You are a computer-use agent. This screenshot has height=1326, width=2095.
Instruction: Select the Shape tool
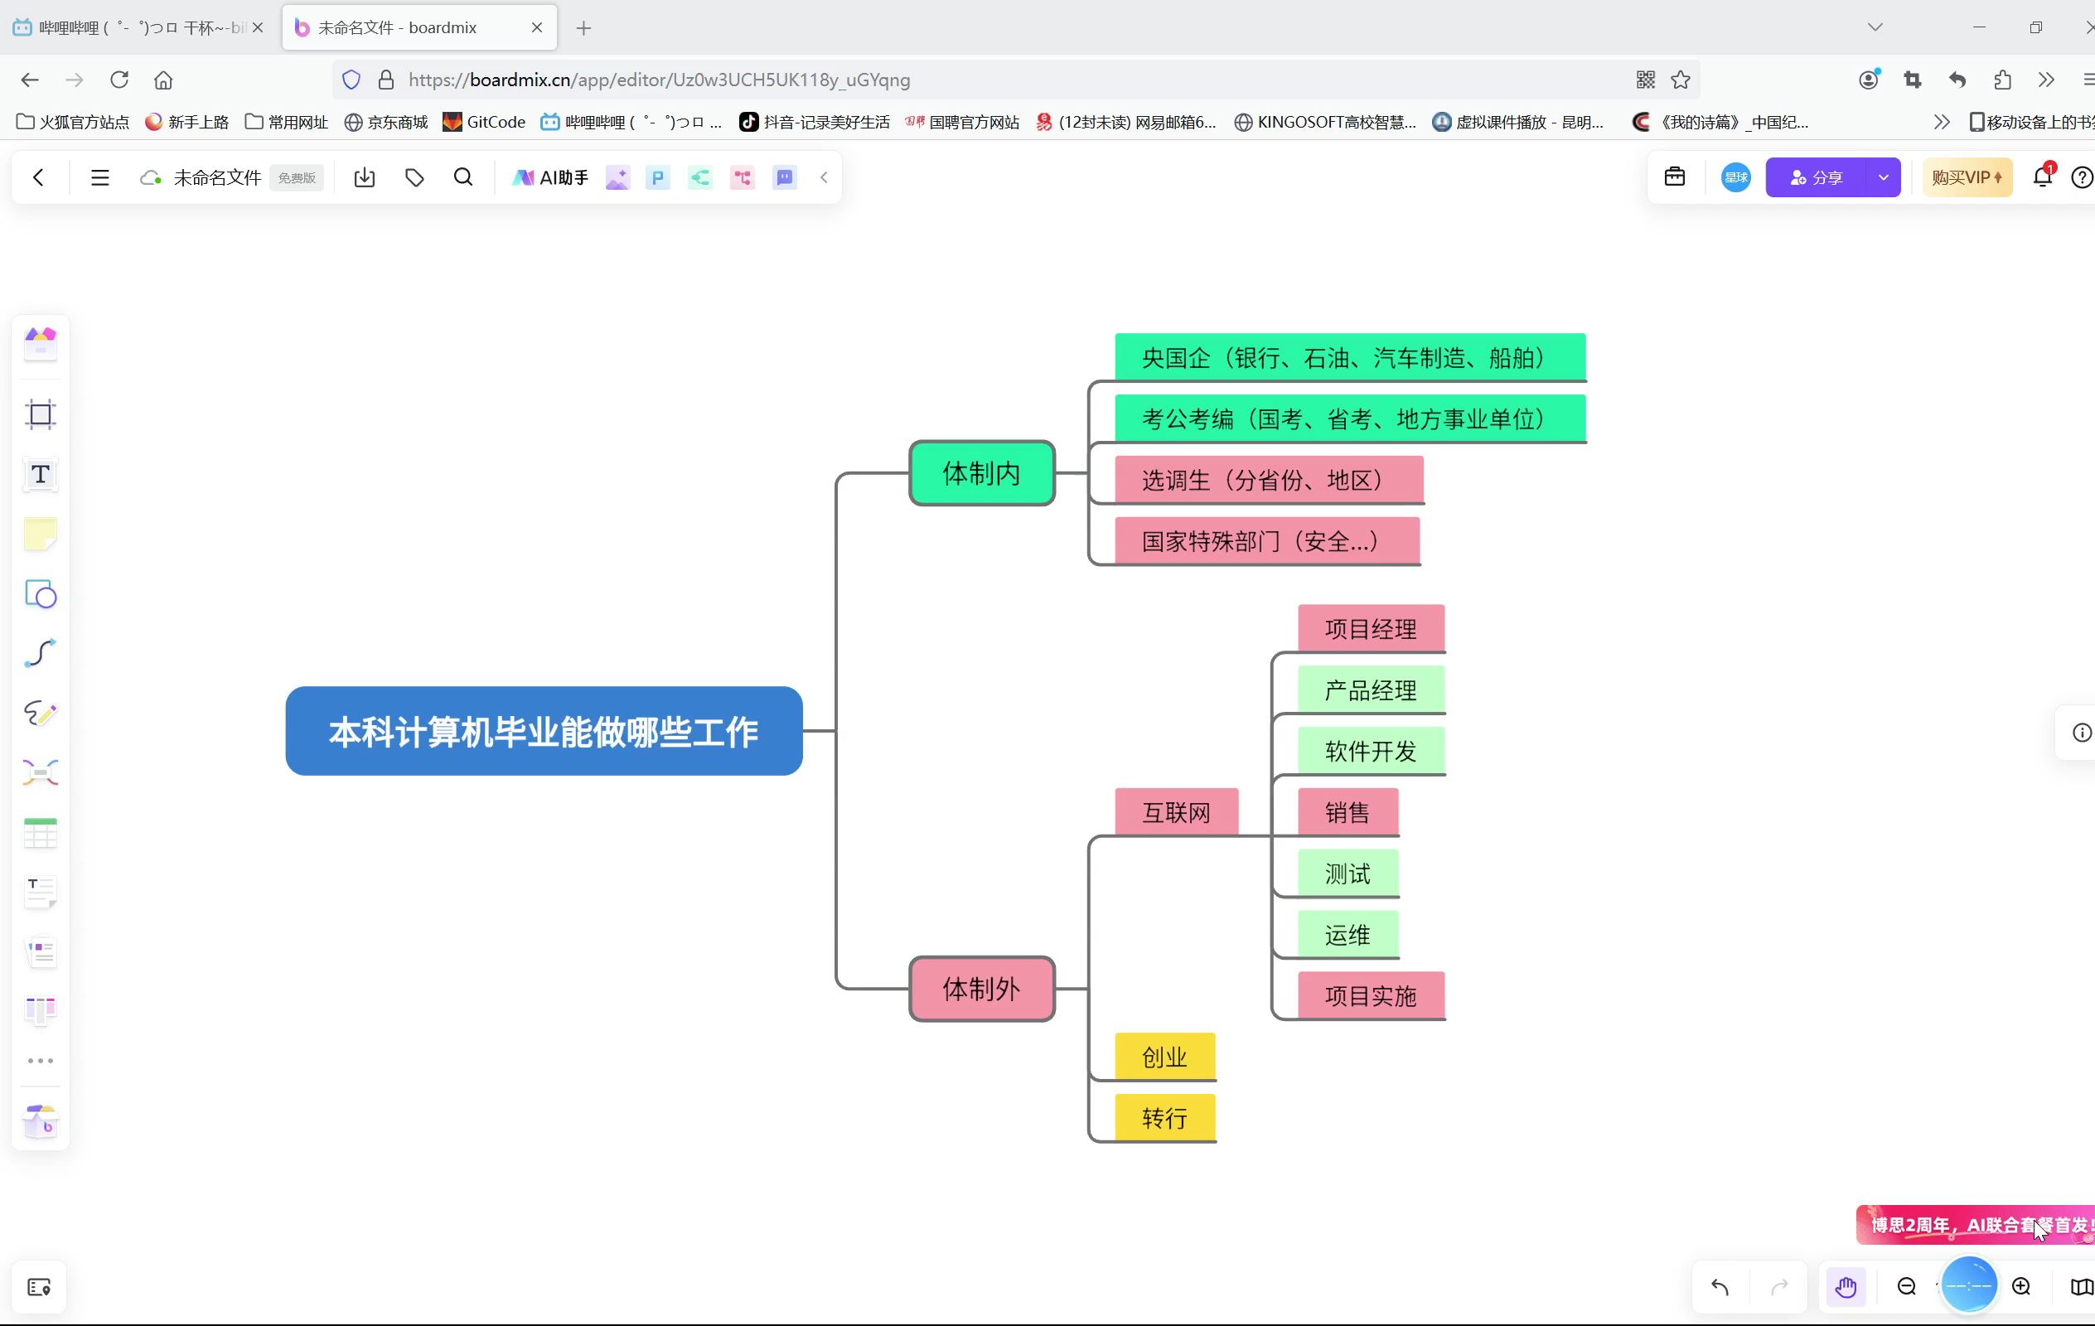(41, 594)
